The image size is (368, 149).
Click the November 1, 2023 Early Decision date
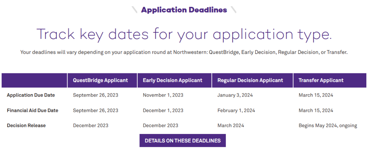pos(163,95)
